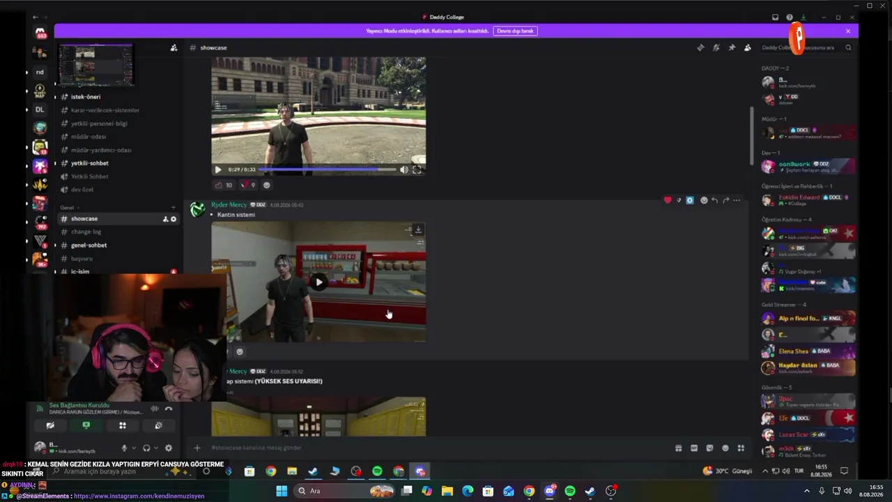Open notification settings bell in channel header
The image size is (892, 502).
point(716,47)
